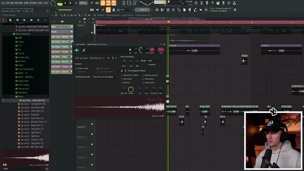Open the Piano roll view icon

[162, 9]
